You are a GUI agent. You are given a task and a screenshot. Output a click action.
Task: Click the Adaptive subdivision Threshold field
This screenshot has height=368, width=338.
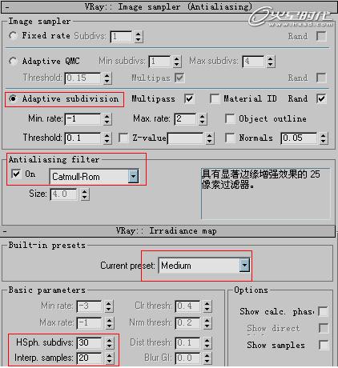[x=82, y=138]
